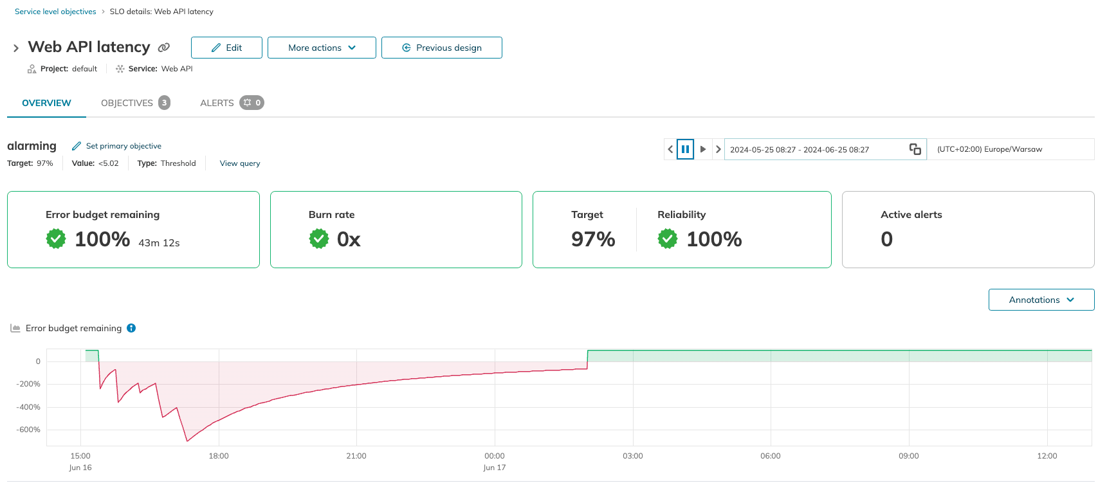Copy link icon next to Web API latency
The image size is (1107, 492).
164,48
